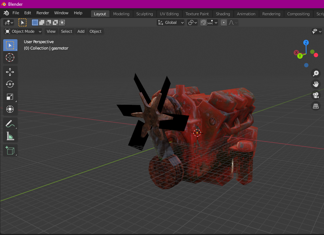Click the blue Z axis gizmo handle
The height and width of the screenshot is (235, 324).
(306, 43)
